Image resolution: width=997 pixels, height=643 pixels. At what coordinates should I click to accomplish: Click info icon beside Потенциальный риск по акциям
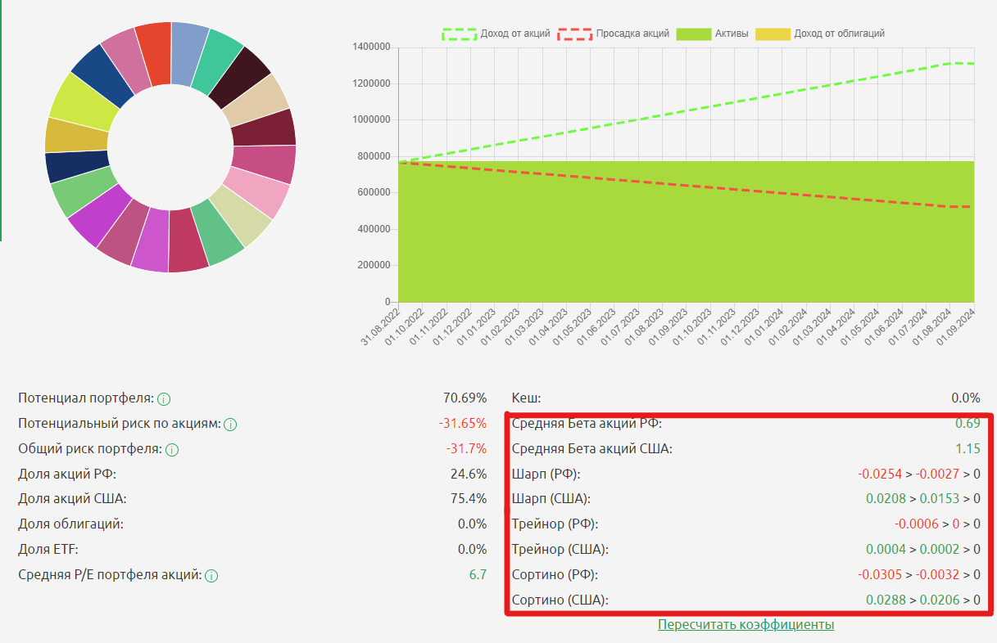point(230,425)
